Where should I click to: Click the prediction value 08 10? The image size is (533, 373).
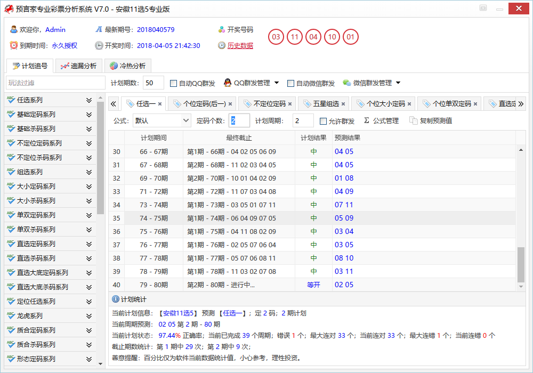pos(344,258)
